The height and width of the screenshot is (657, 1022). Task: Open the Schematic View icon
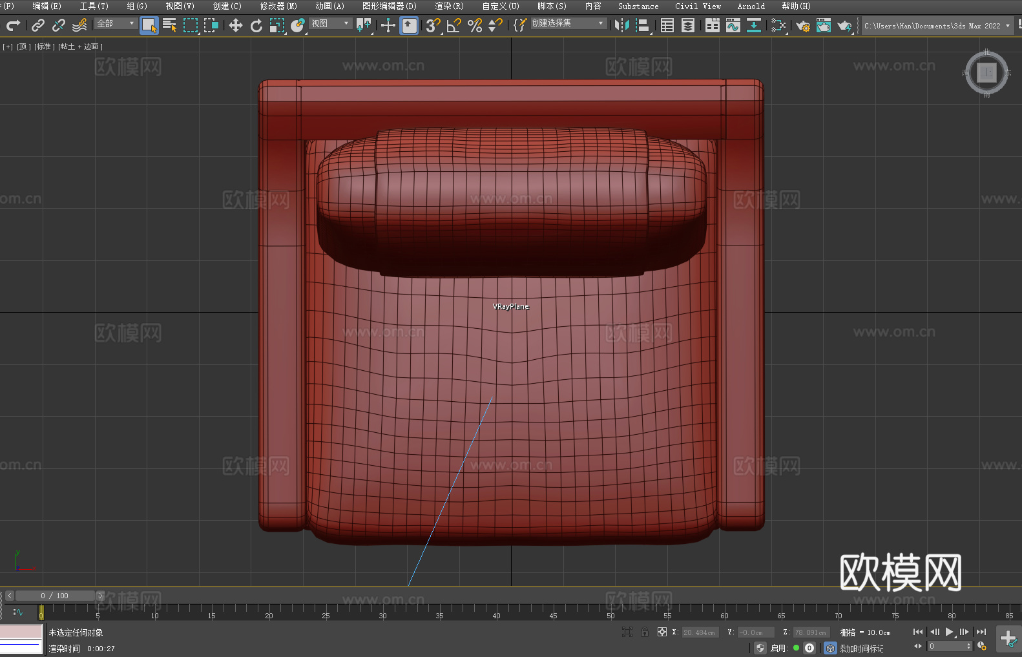click(x=754, y=25)
